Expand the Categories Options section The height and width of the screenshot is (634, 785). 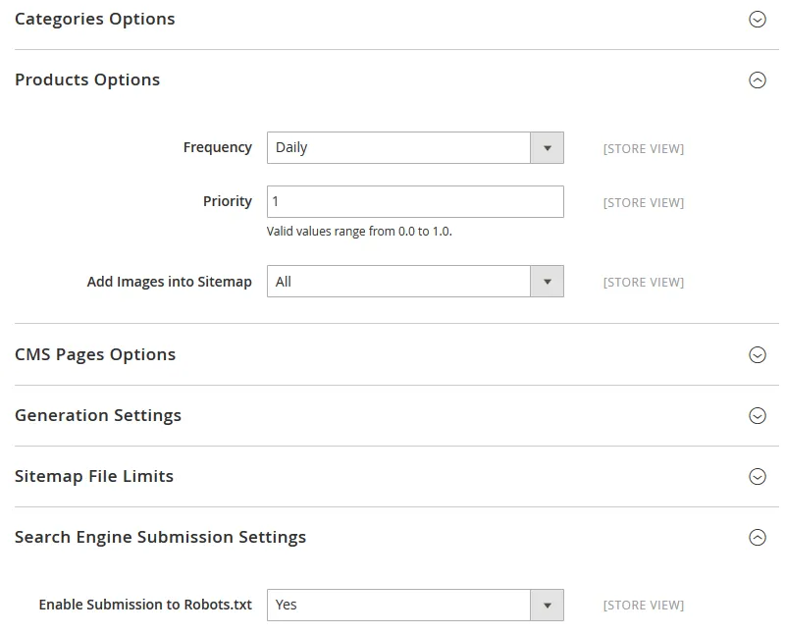(x=95, y=19)
